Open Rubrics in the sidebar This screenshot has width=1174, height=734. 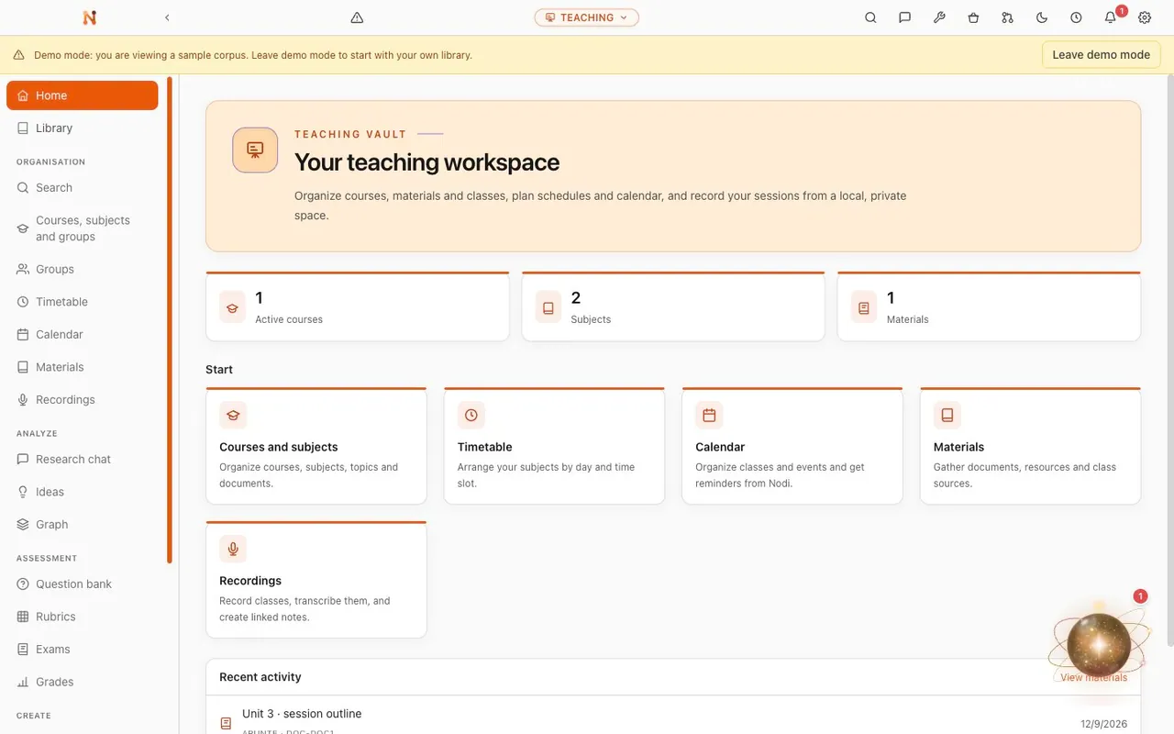(x=83, y=617)
